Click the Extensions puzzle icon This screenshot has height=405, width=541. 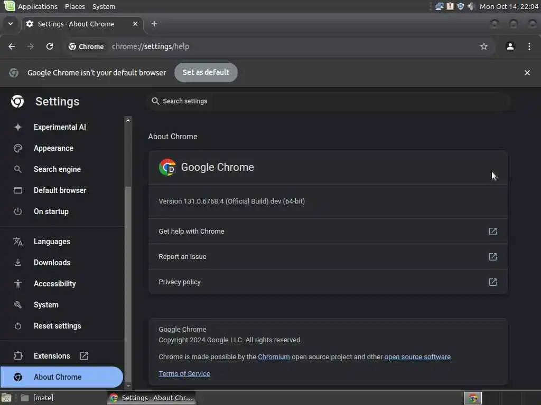click(x=18, y=356)
